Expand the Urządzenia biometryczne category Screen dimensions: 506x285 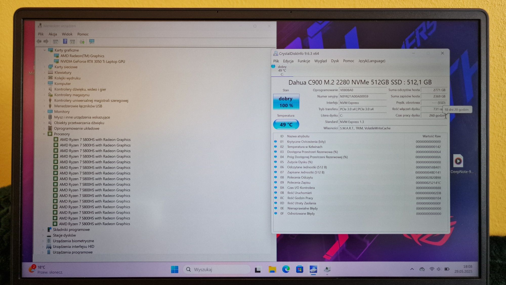pyautogui.click(x=43, y=241)
